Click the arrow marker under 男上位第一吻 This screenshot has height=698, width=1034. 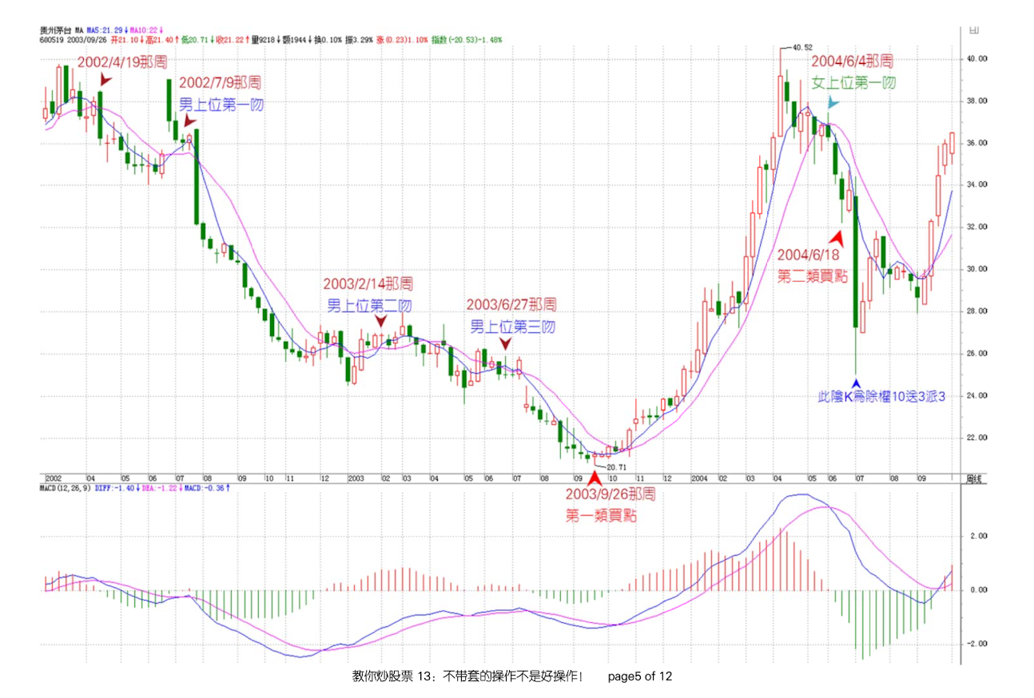point(189,121)
